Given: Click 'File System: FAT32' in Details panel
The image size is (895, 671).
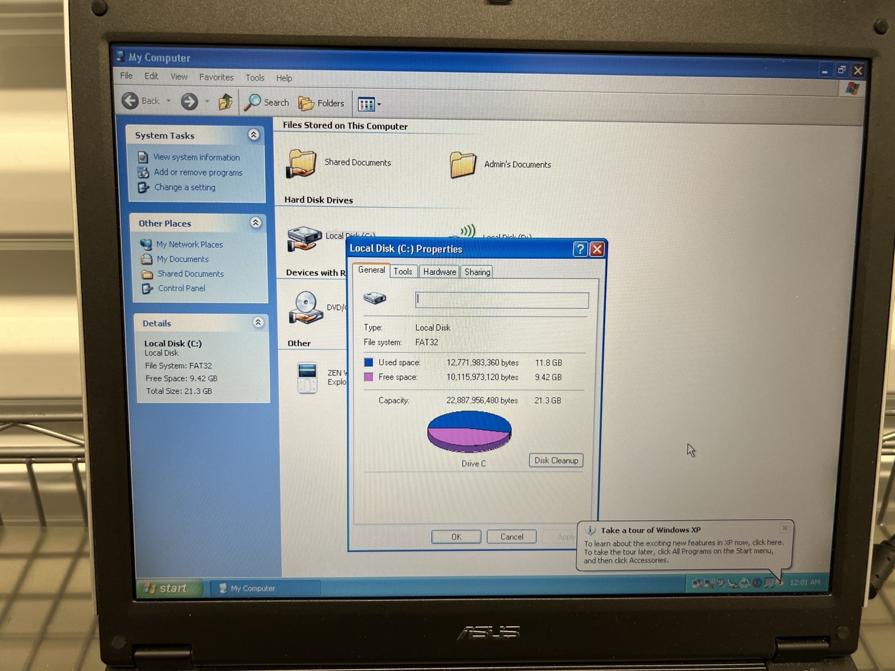Looking at the screenshot, I should click(x=178, y=366).
